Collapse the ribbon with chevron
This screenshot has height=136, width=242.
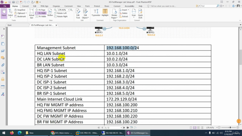pyautogui.click(x=240, y=20)
